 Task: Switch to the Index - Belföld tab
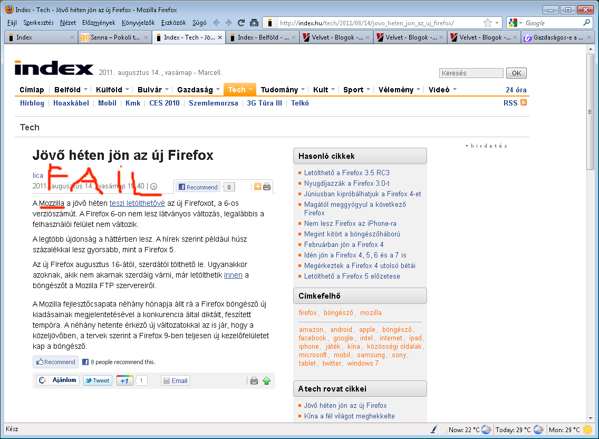(263, 37)
